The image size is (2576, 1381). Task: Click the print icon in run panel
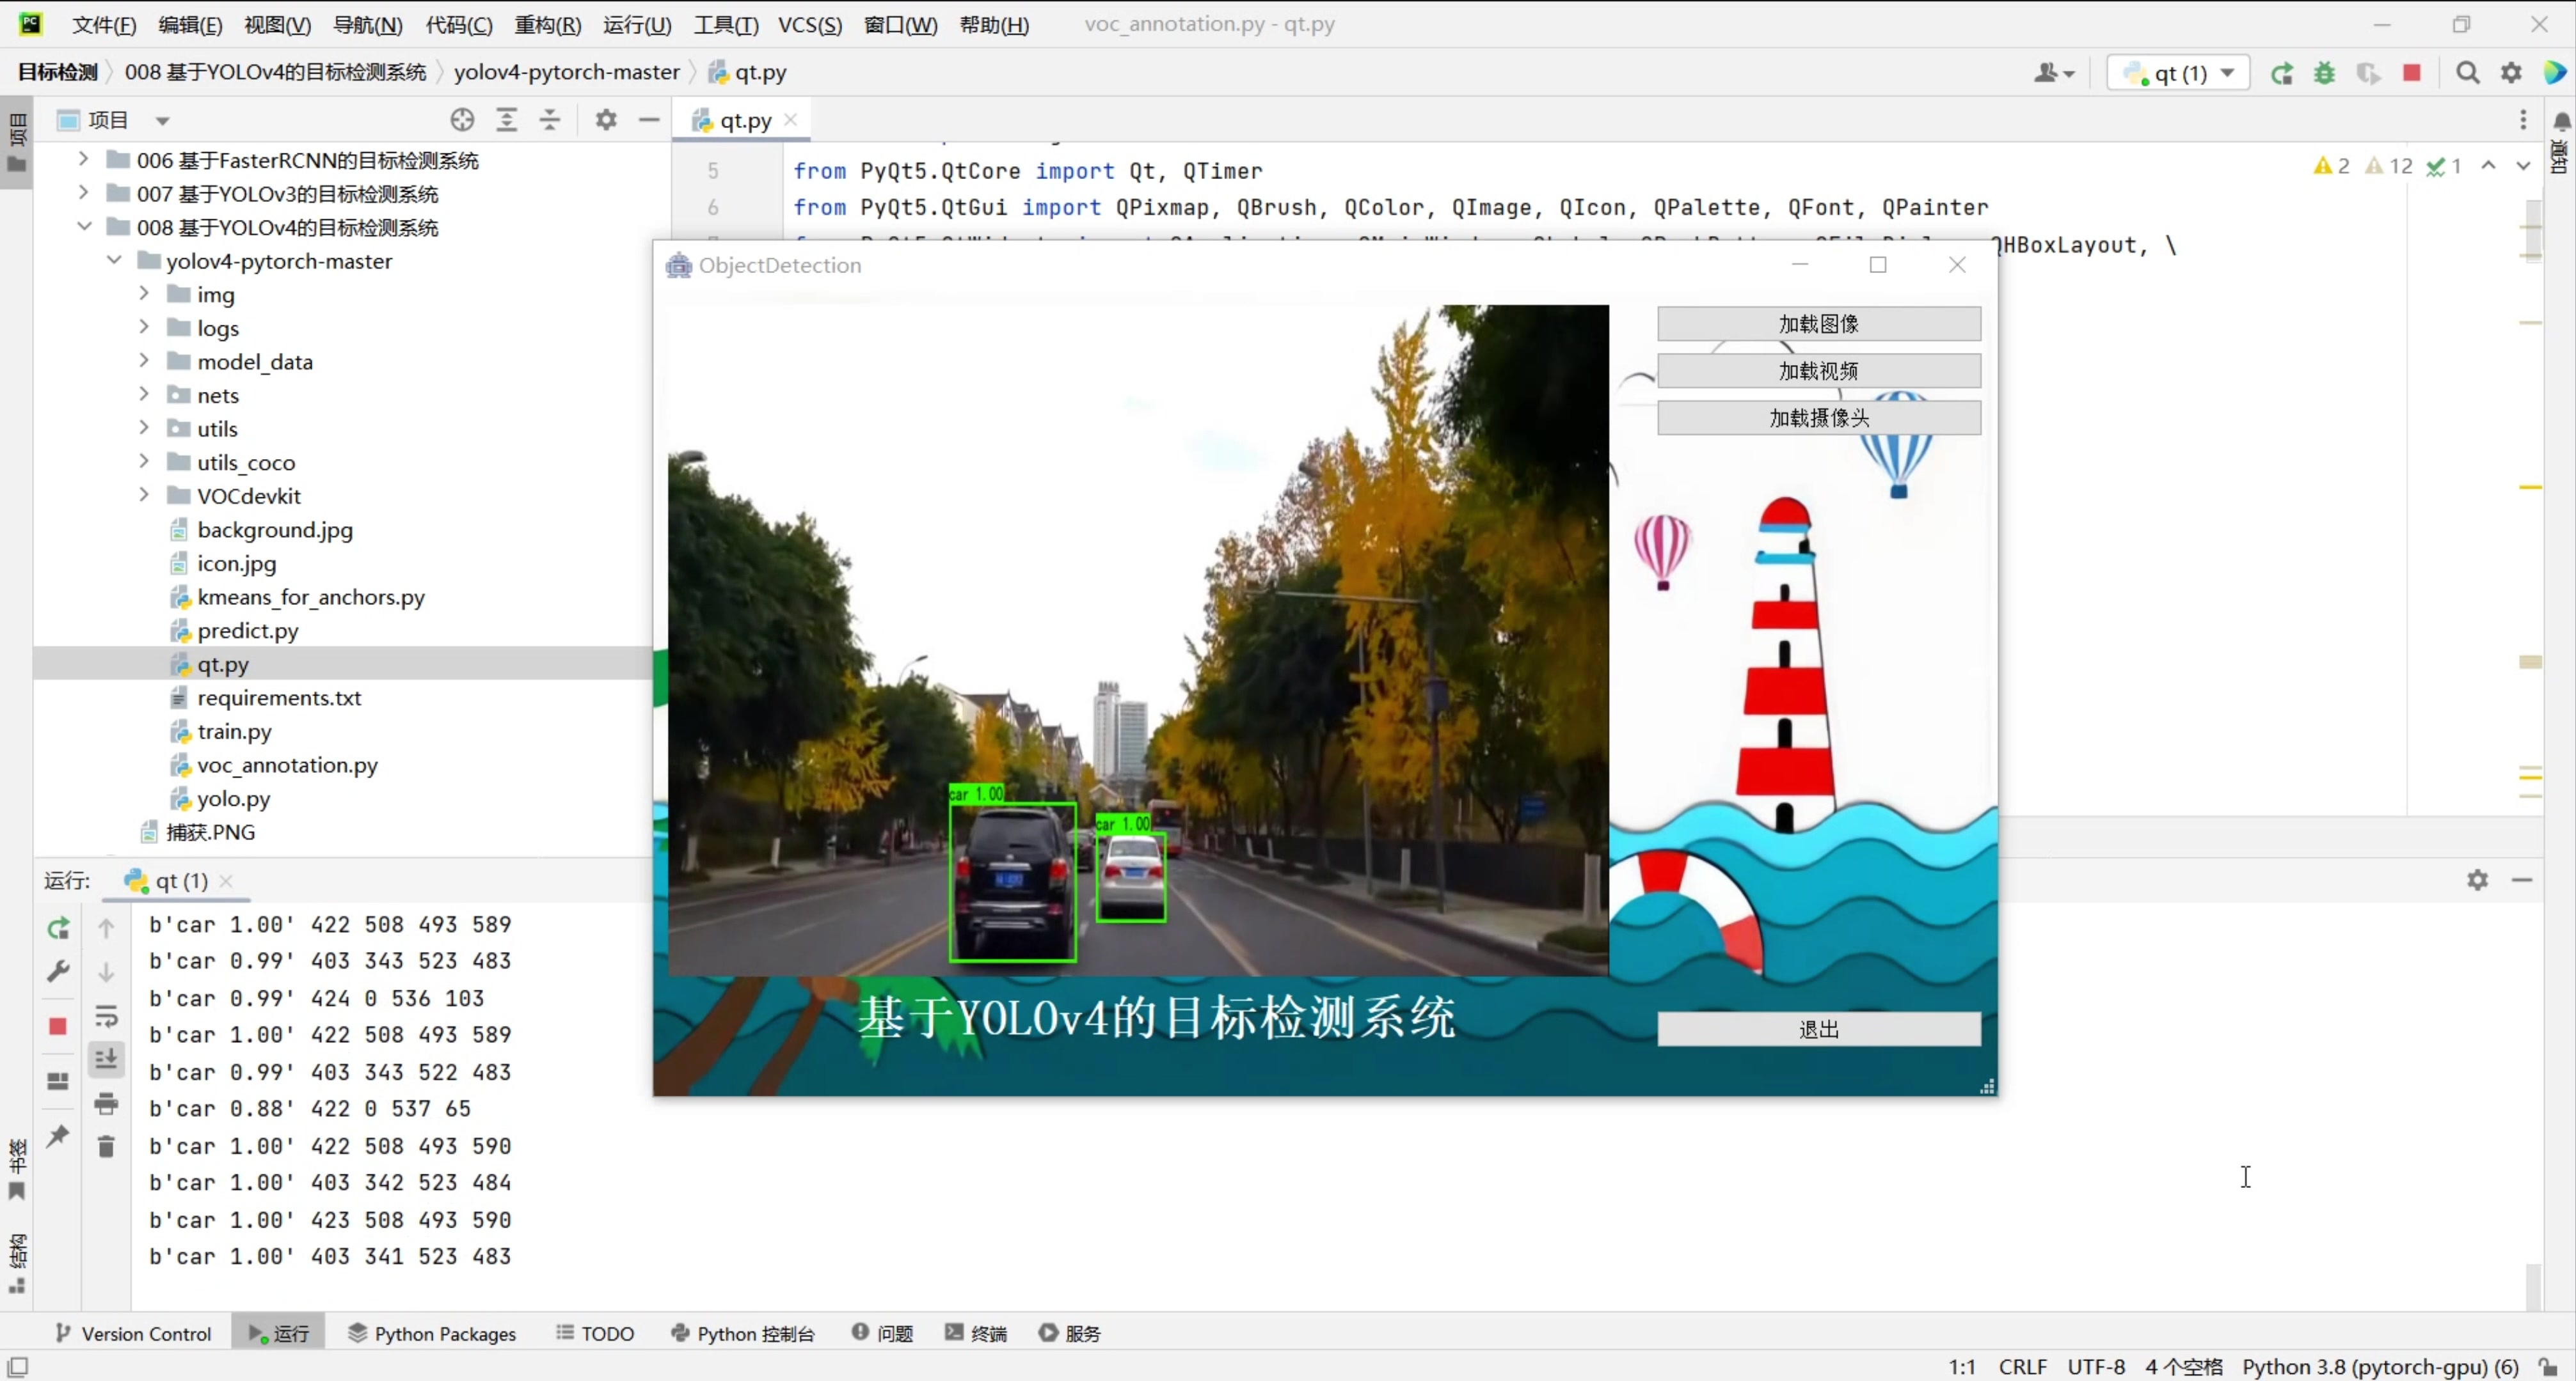pos(106,1104)
